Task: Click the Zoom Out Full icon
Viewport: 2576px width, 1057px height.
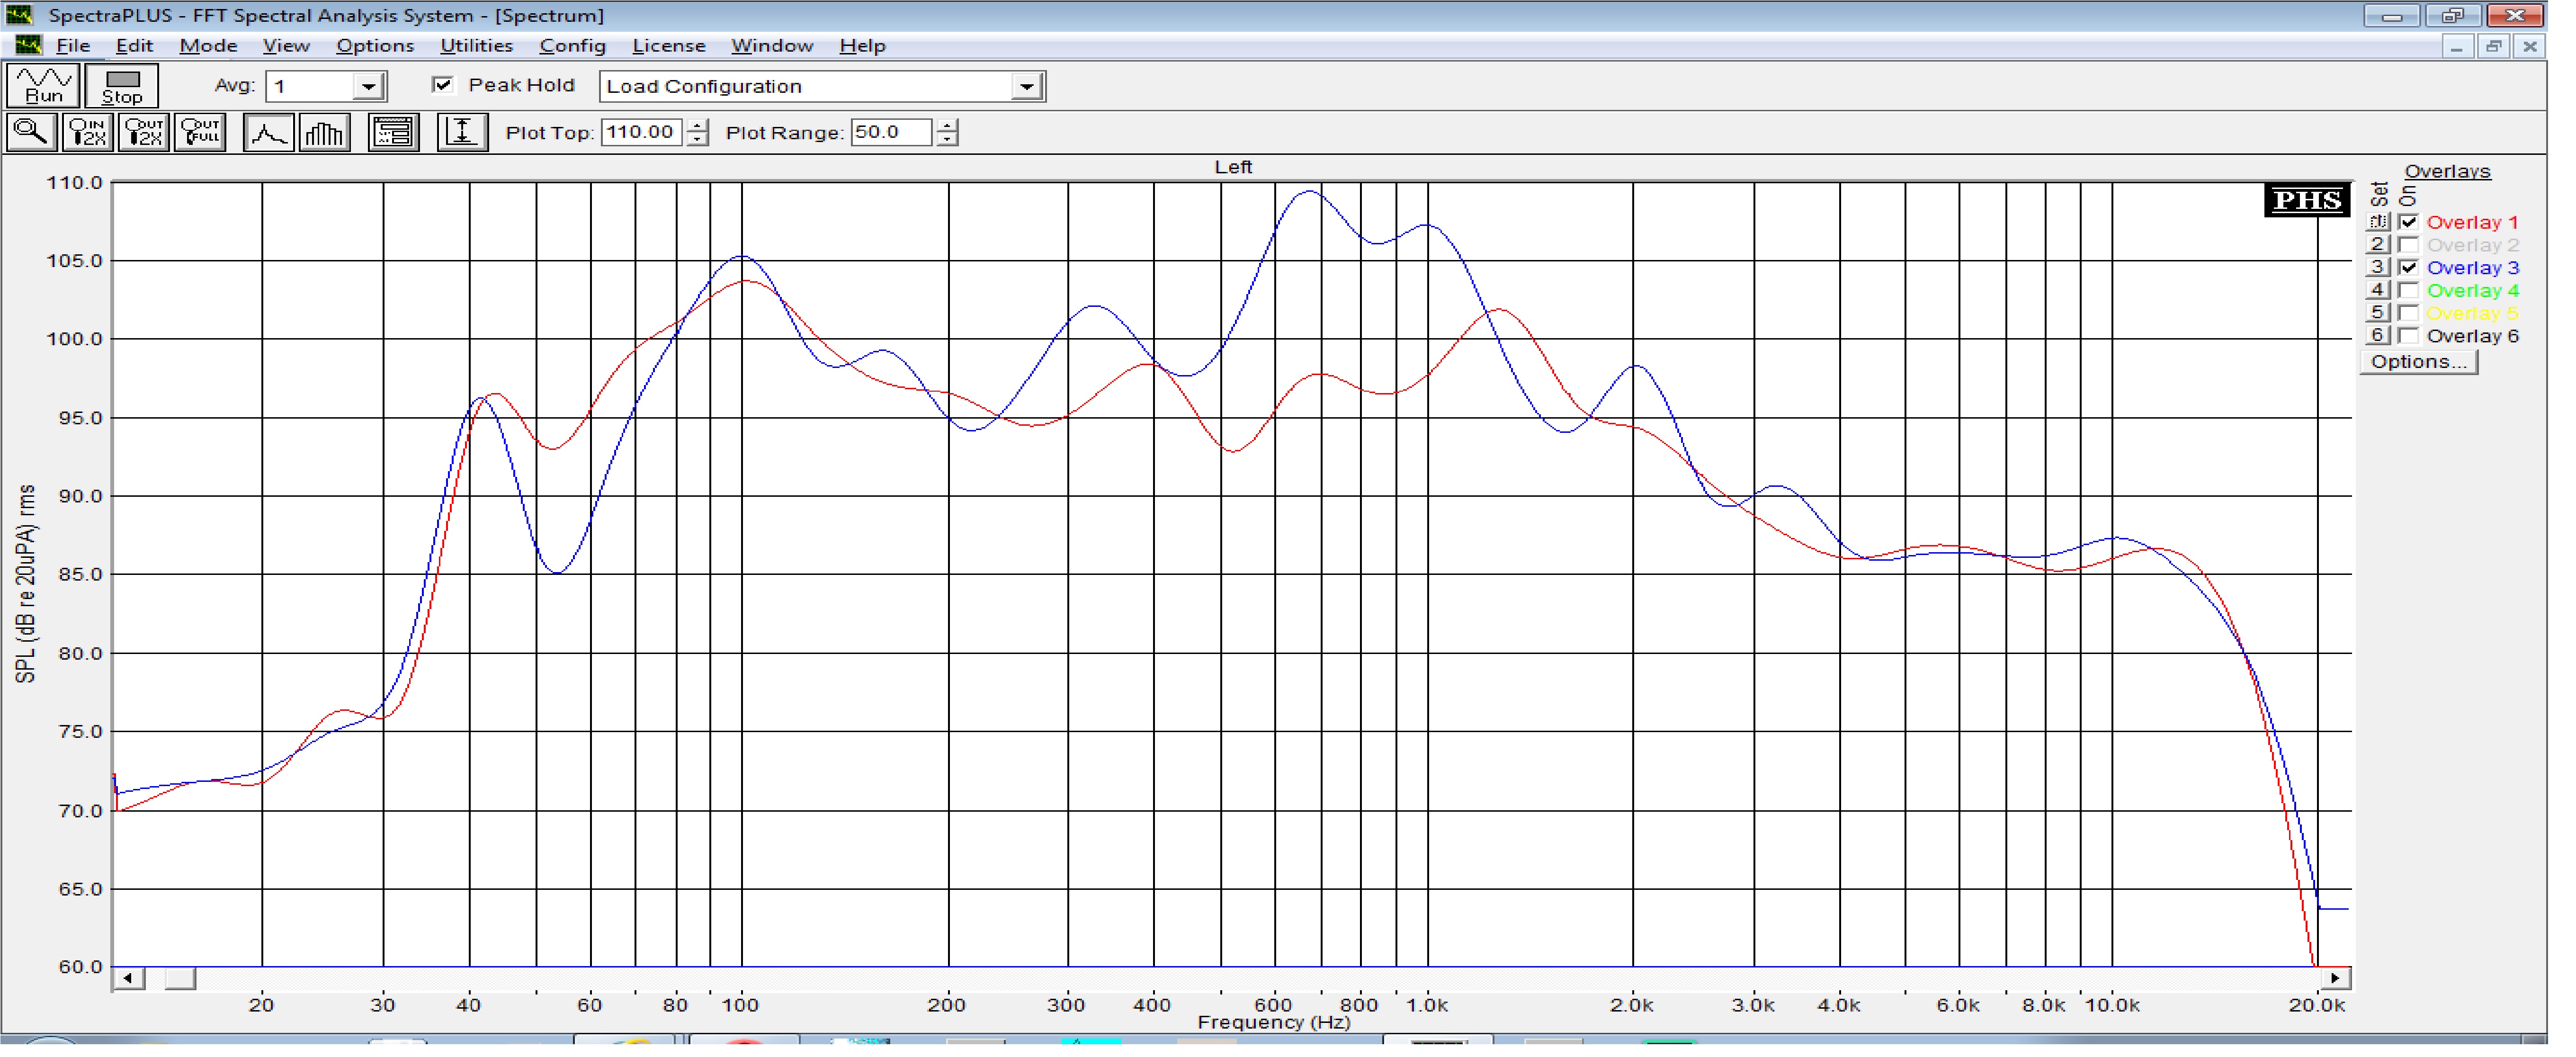Action: pyautogui.click(x=200, y=133)
